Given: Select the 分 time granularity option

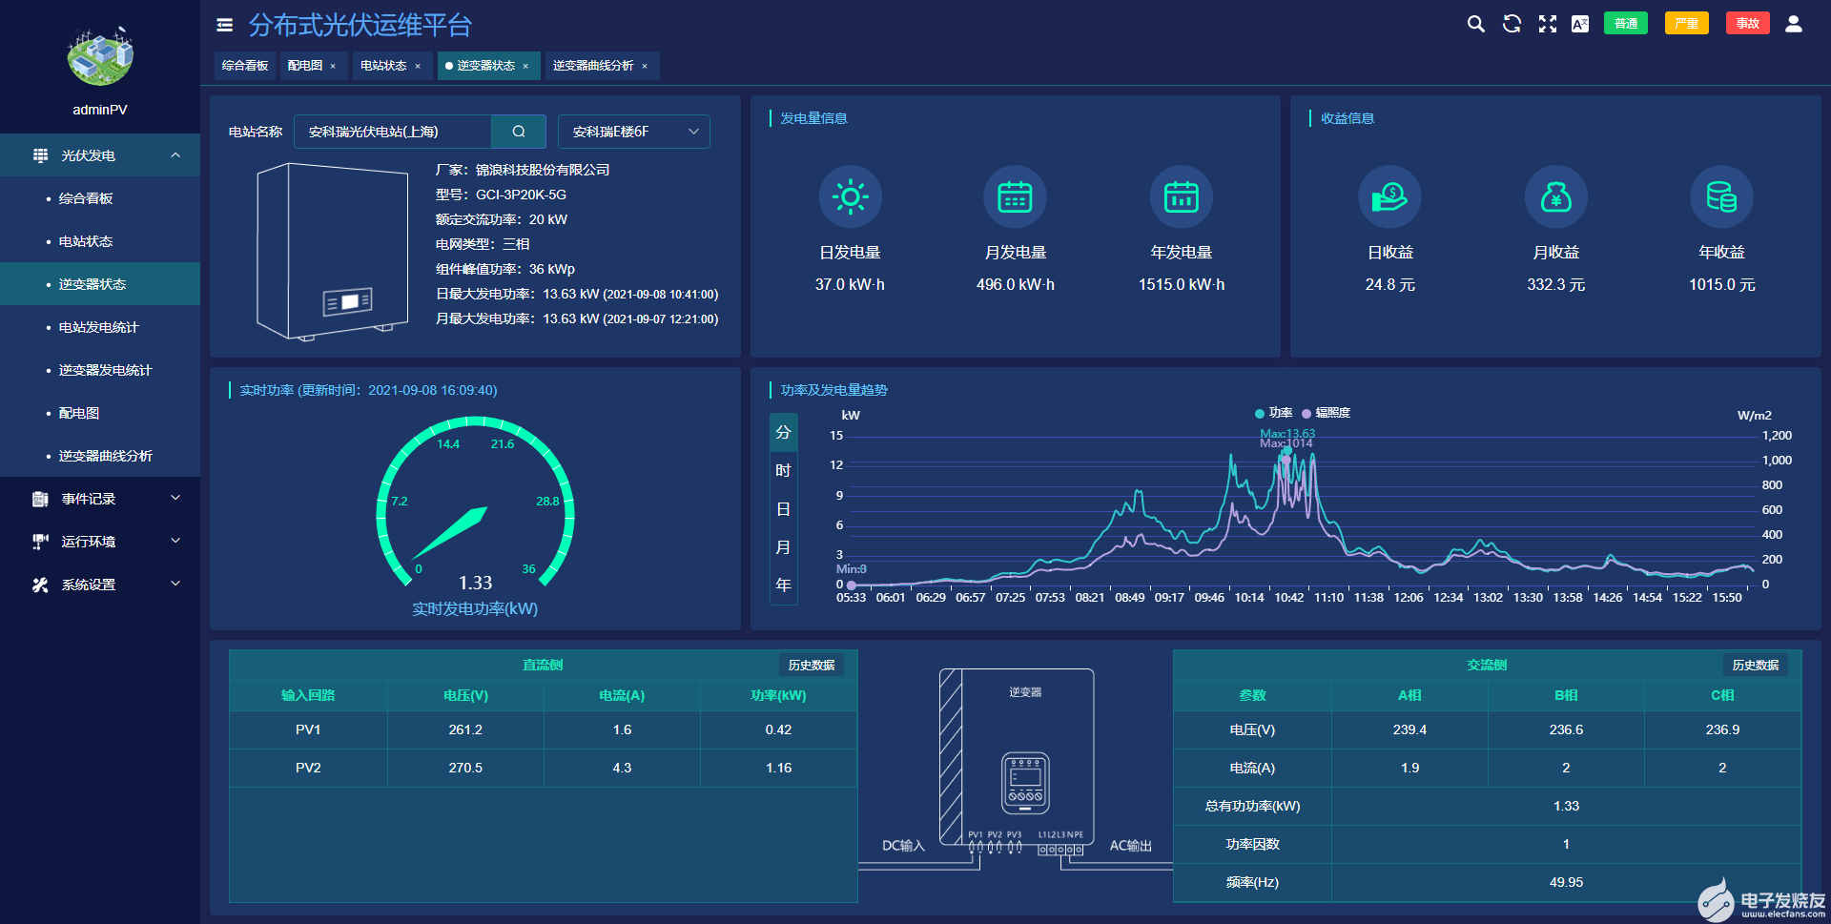Looking at the screenshot, I should pyautogui.click(x=783, y=432).
